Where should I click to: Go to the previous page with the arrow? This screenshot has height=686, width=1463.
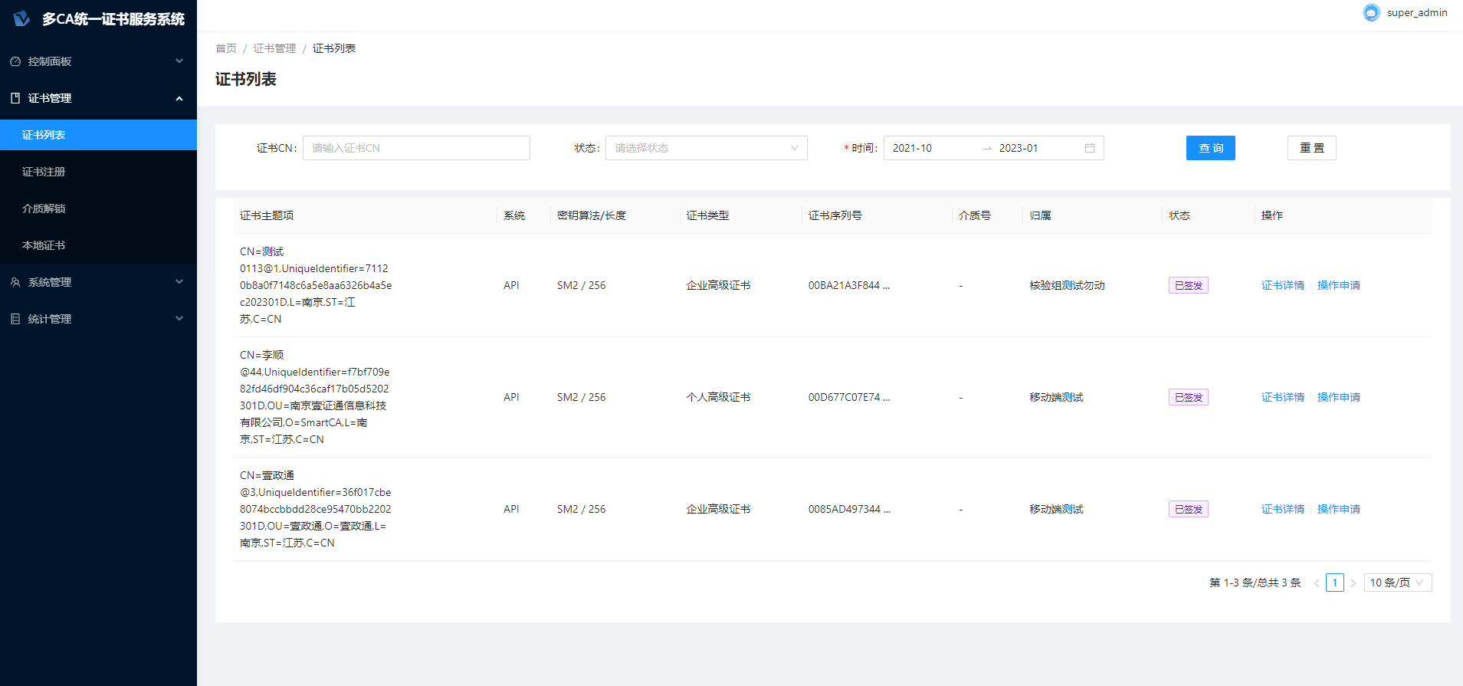click(1317, 583)
